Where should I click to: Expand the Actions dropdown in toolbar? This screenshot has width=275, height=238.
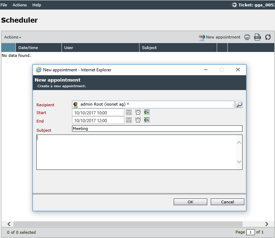click(13, 37)
